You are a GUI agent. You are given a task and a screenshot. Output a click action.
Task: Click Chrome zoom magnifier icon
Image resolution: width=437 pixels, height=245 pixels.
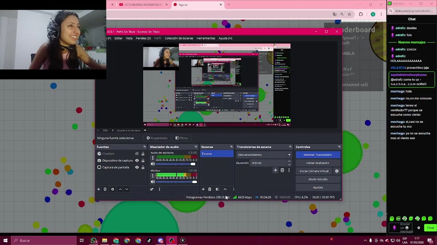[342, 14]
